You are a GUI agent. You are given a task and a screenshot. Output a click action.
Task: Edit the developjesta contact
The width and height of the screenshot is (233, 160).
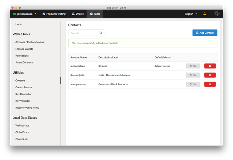pos(193,75)
